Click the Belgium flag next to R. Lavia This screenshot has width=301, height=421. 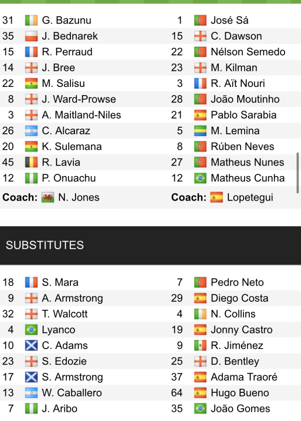click(31, 162)
